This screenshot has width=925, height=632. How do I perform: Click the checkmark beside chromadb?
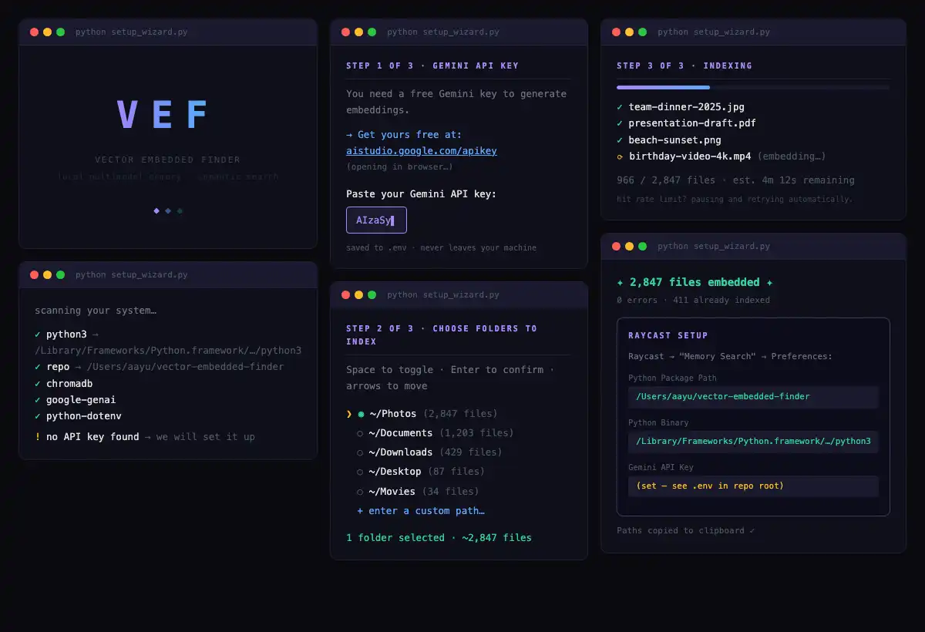pos(38,384)
